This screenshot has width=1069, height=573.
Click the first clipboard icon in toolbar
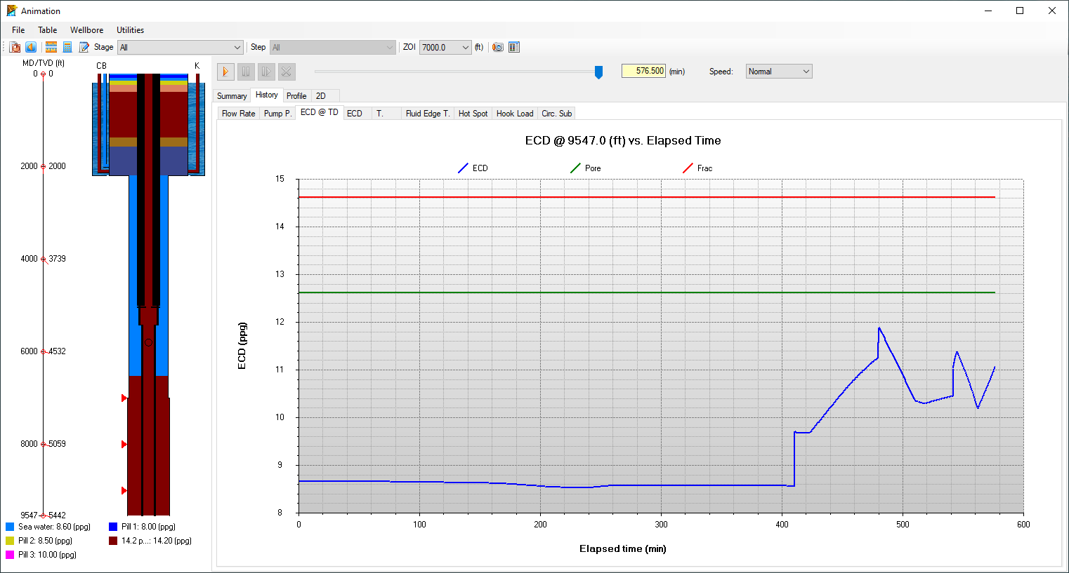coord(15,47)
